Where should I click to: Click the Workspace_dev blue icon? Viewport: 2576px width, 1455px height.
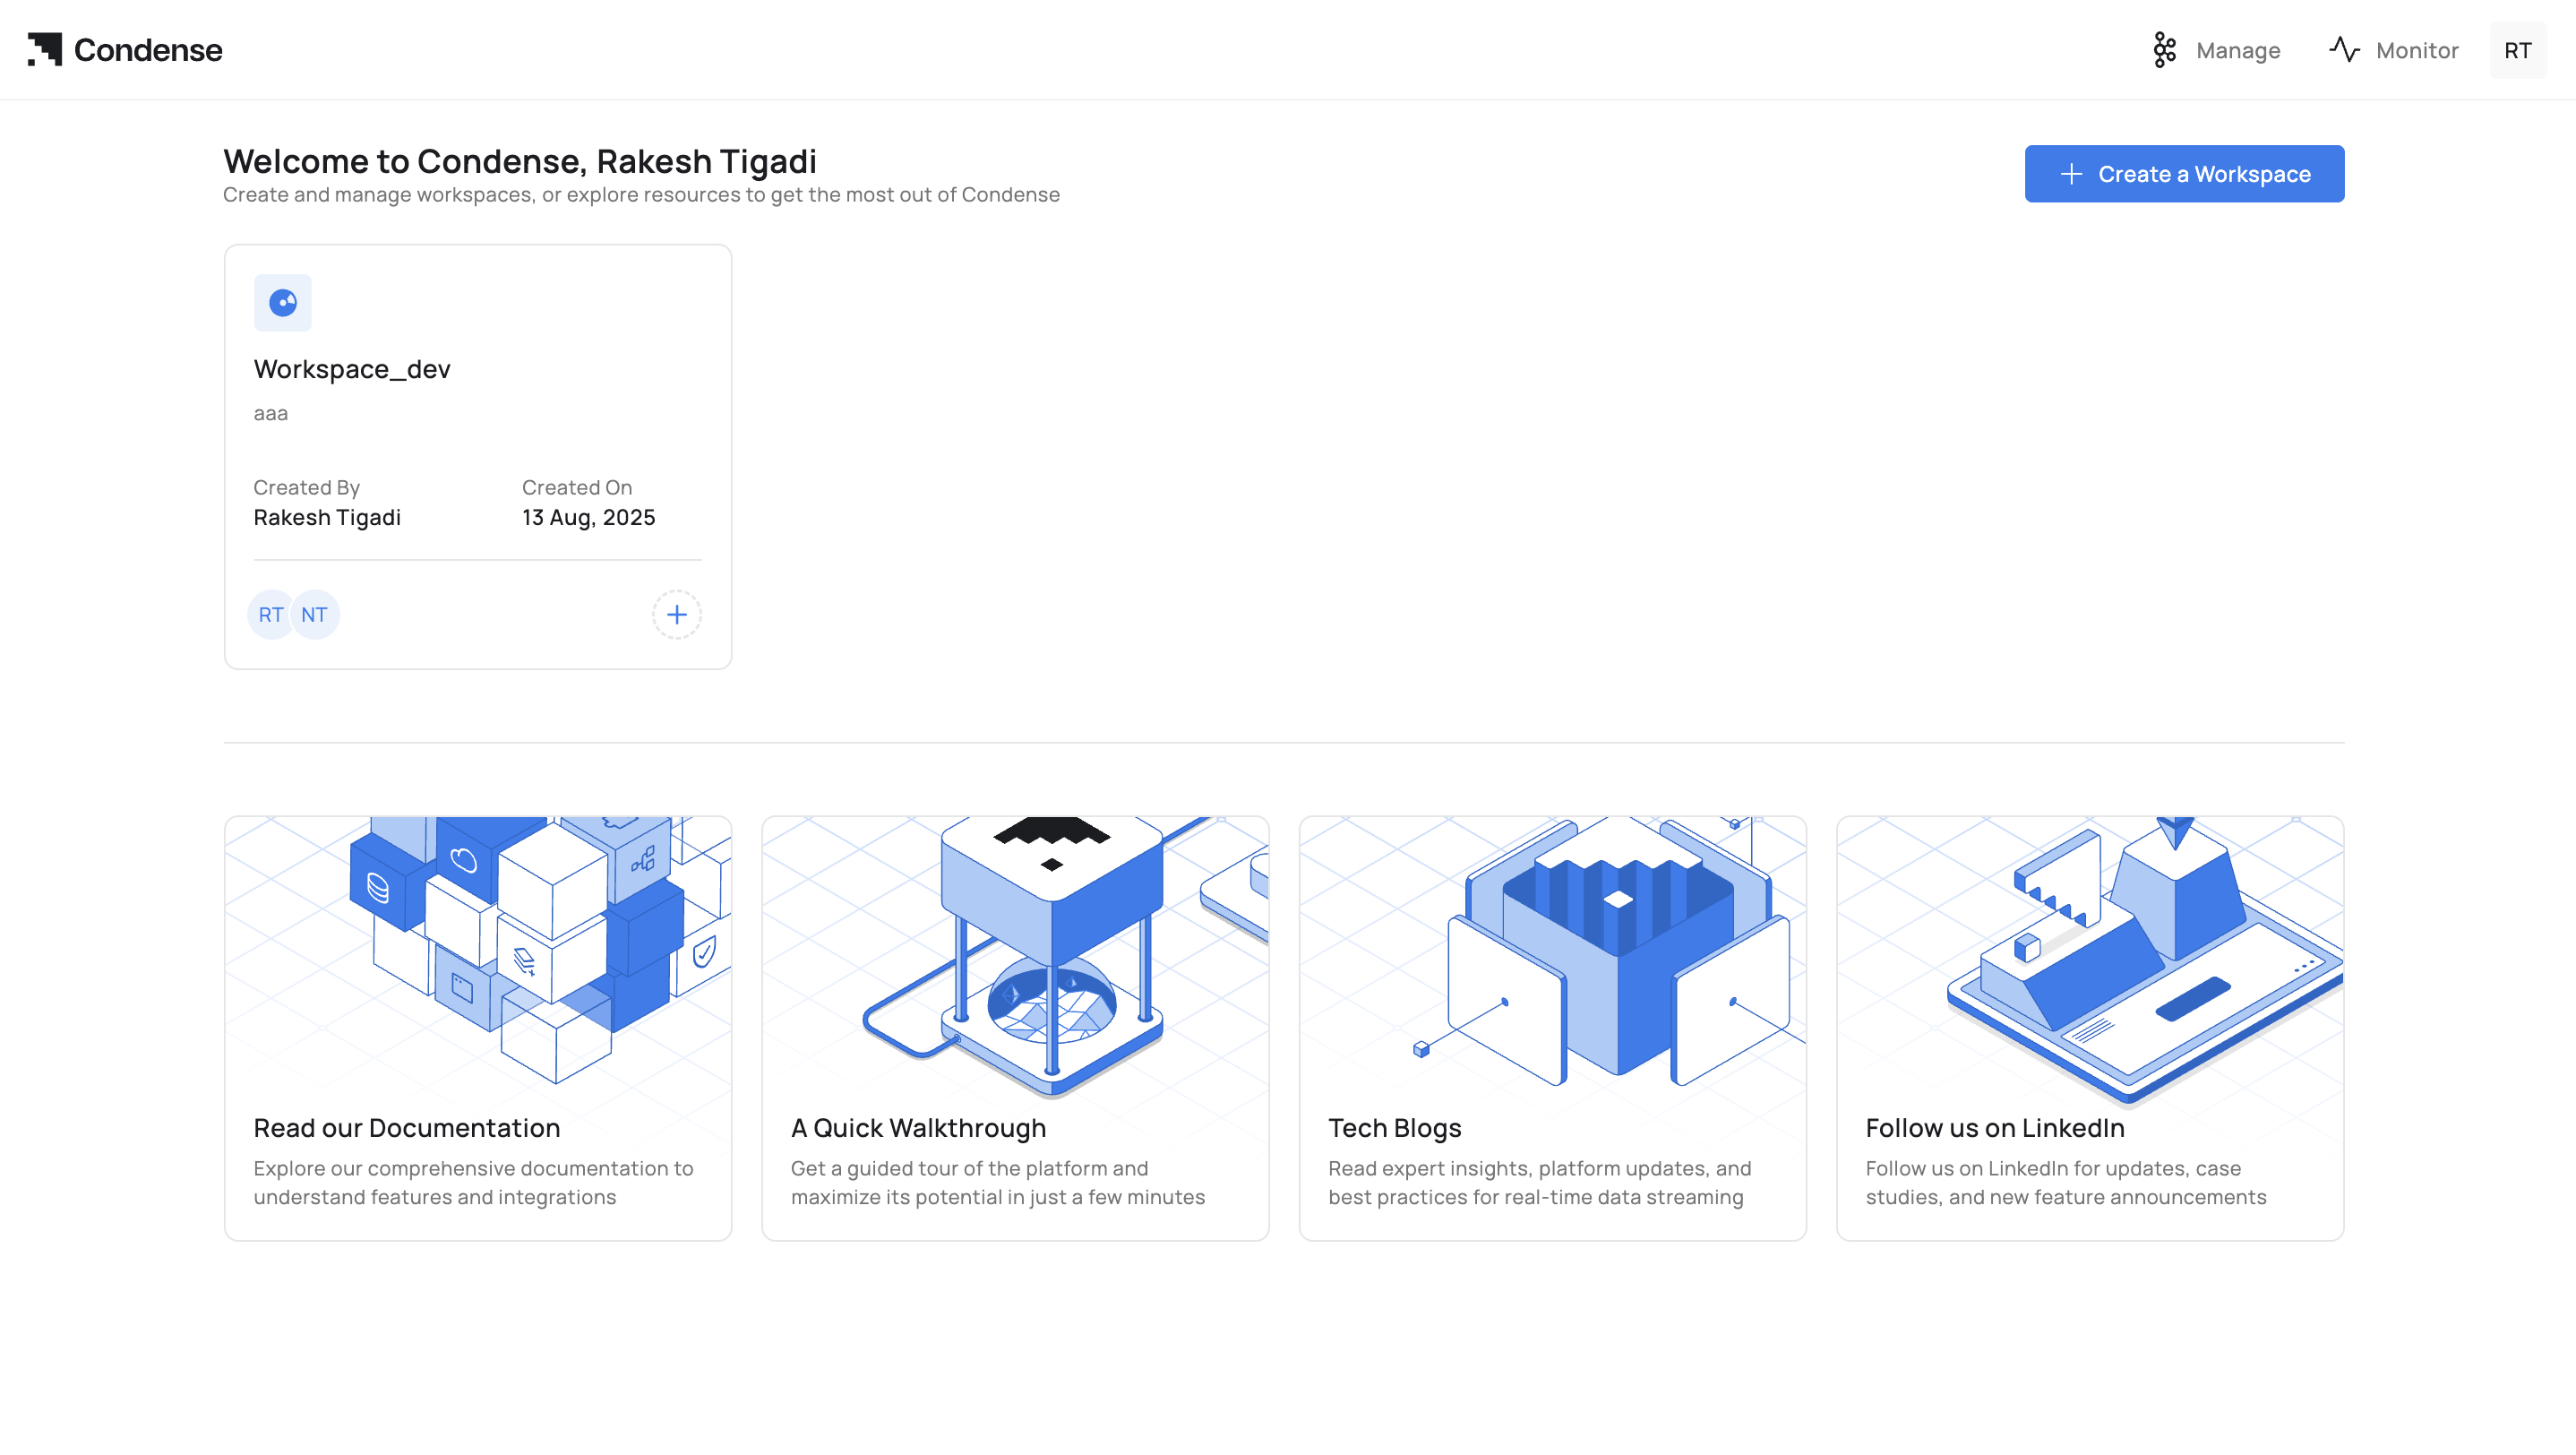283,303
